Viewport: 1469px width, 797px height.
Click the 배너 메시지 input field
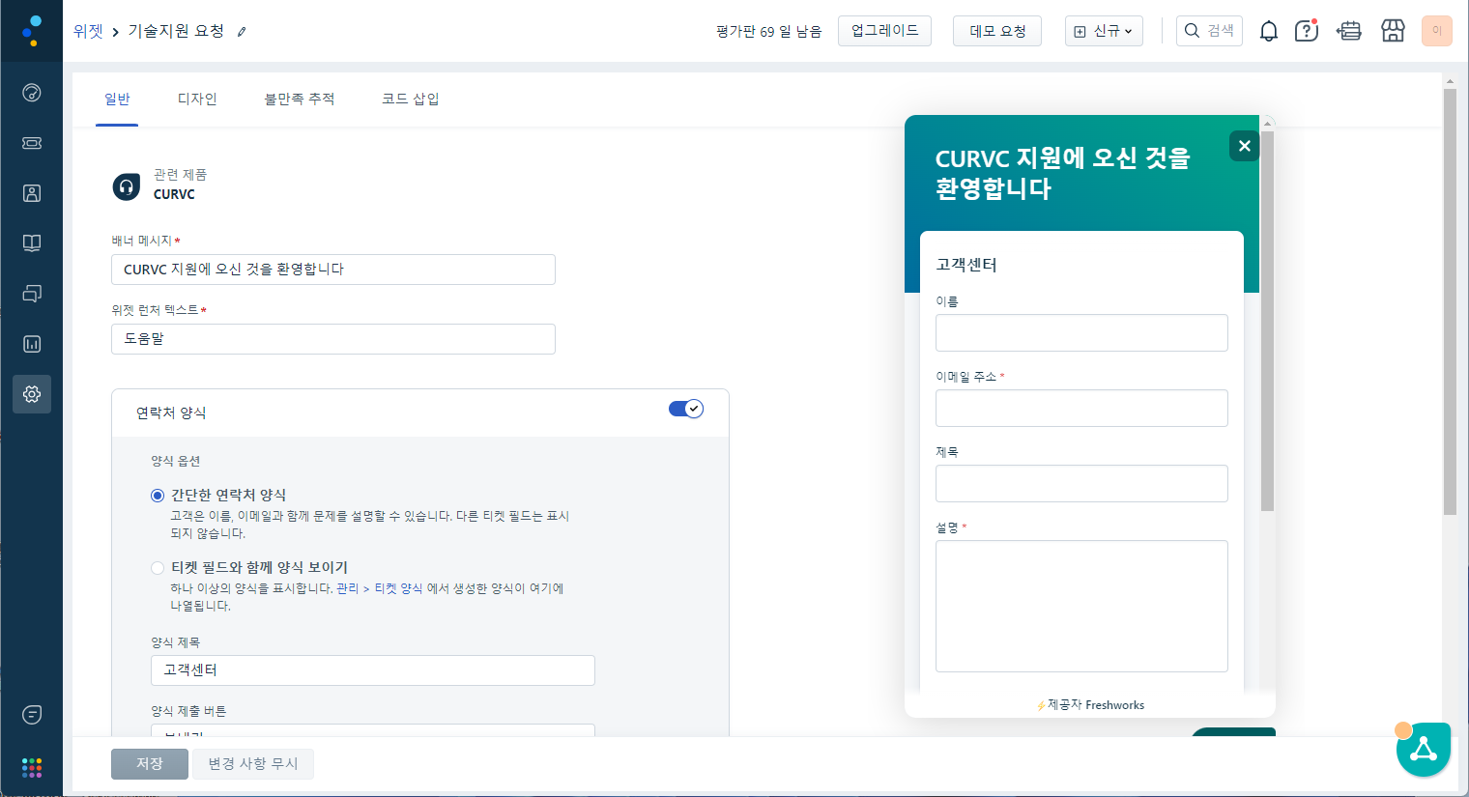(332, 270)
